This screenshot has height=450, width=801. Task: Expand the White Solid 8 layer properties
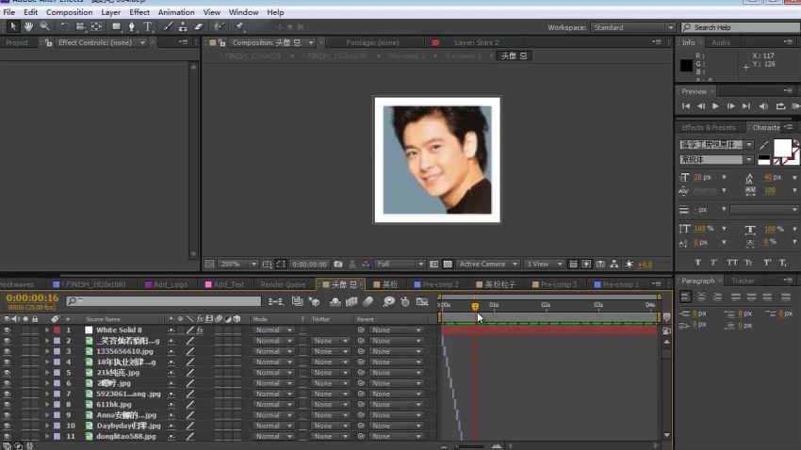pyautogui.click(x=47, y=330)
